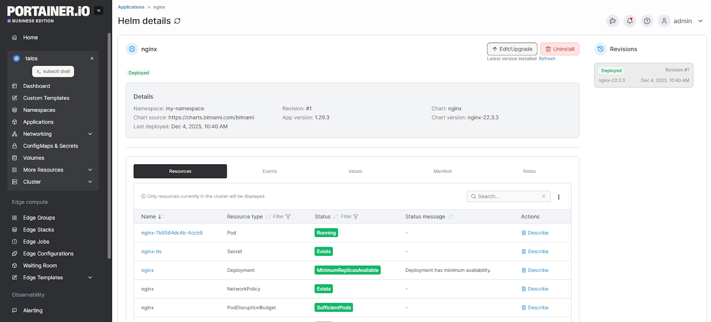Click the Edge Configurations icon

[15, 254]
